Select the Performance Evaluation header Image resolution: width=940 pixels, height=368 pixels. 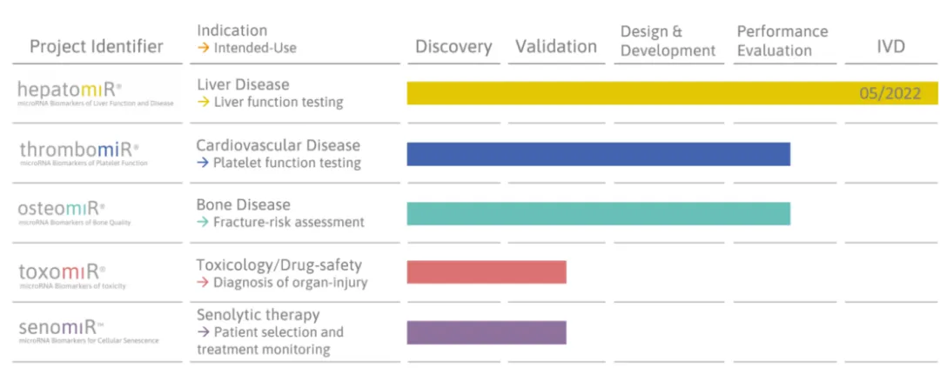coord(781,41)
